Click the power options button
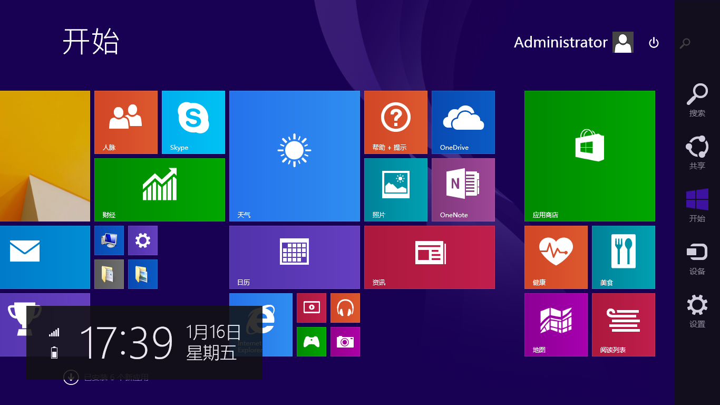This screenshot has width=720, height=405. pyautogui.click(x=654, y=43)
